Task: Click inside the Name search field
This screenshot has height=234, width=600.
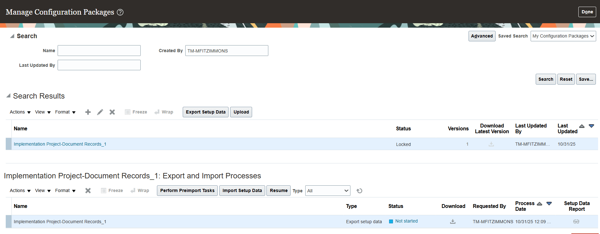Action: point(99,50)
